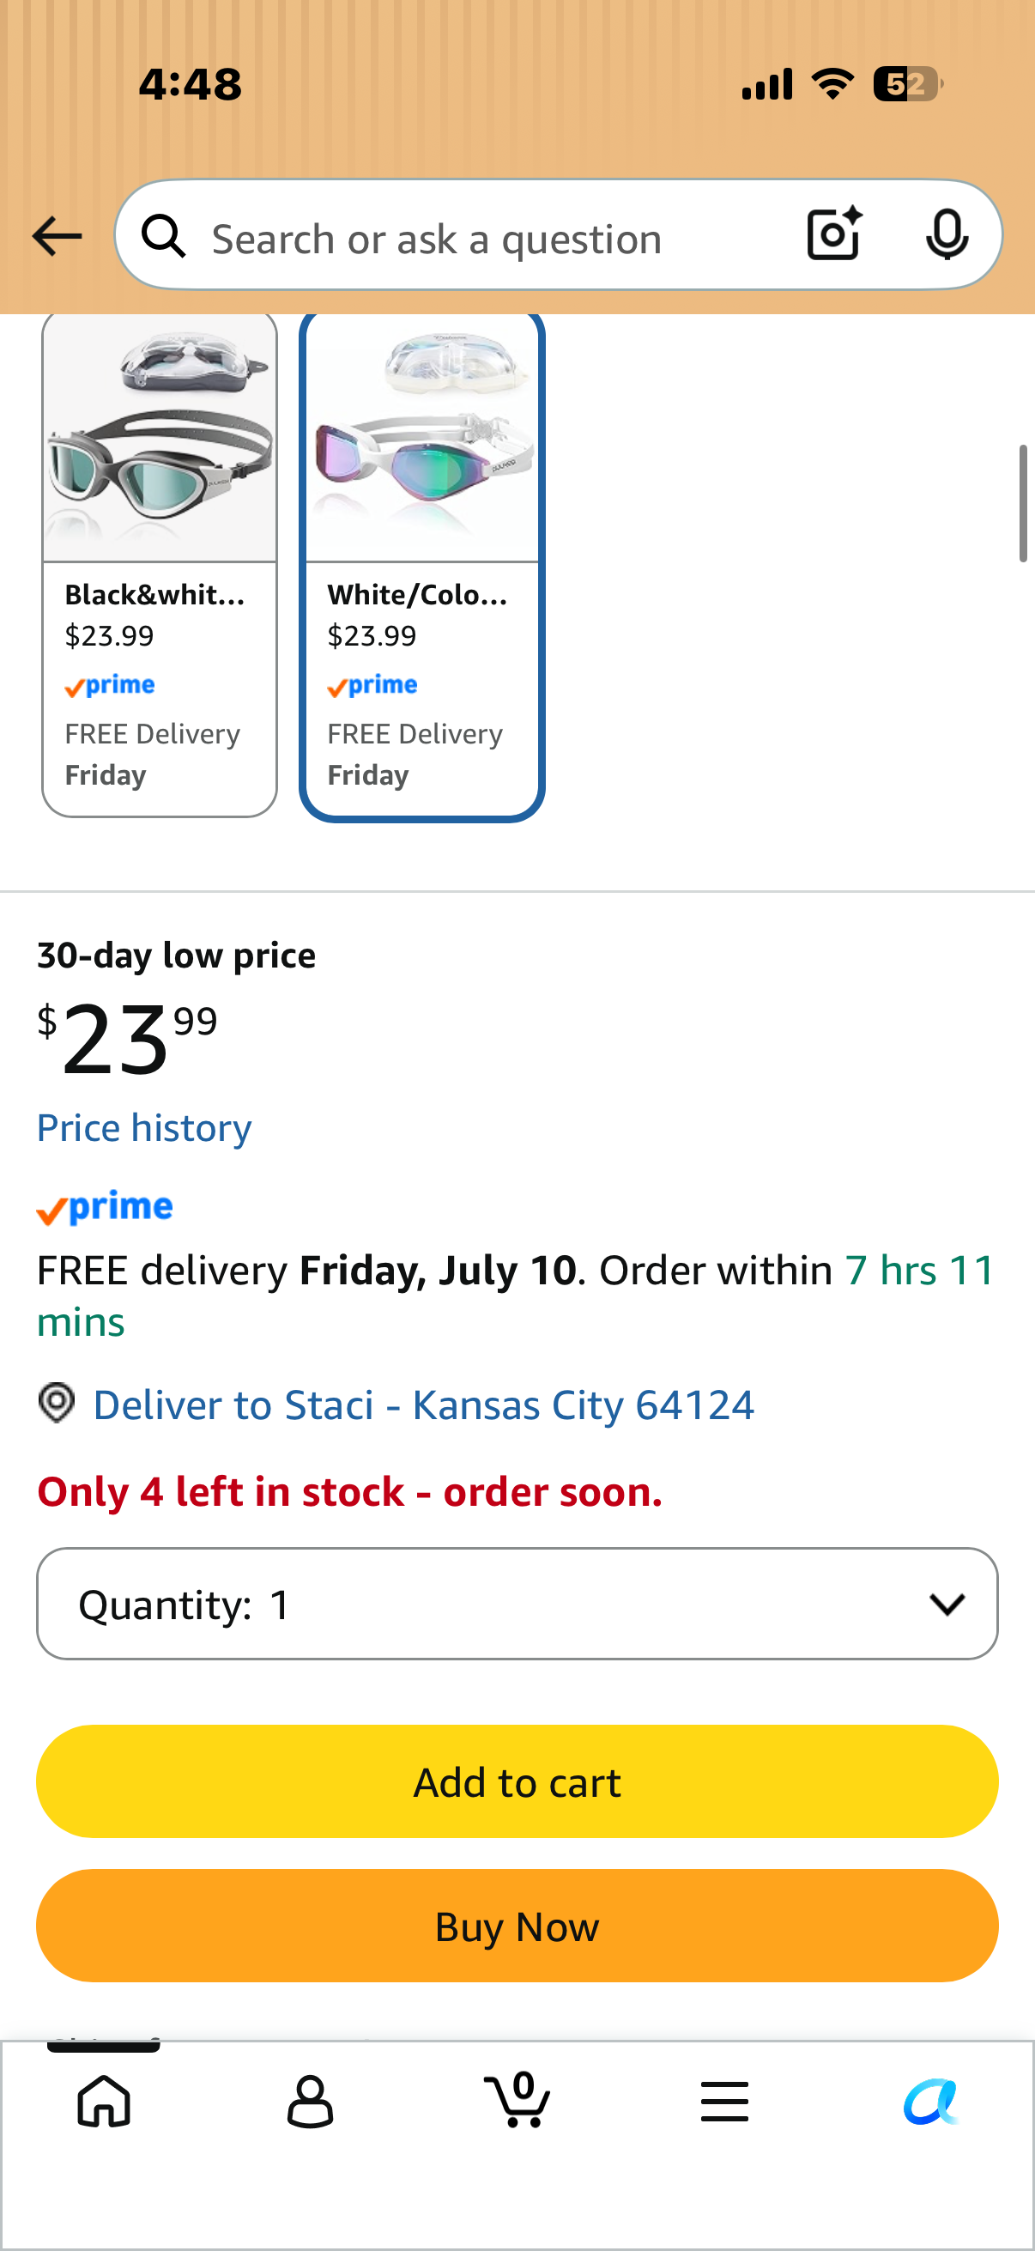Viewport: 1035px width, 2251px height.
Task: Open the hamburger menu icon
Action: tap(724, 2101)
